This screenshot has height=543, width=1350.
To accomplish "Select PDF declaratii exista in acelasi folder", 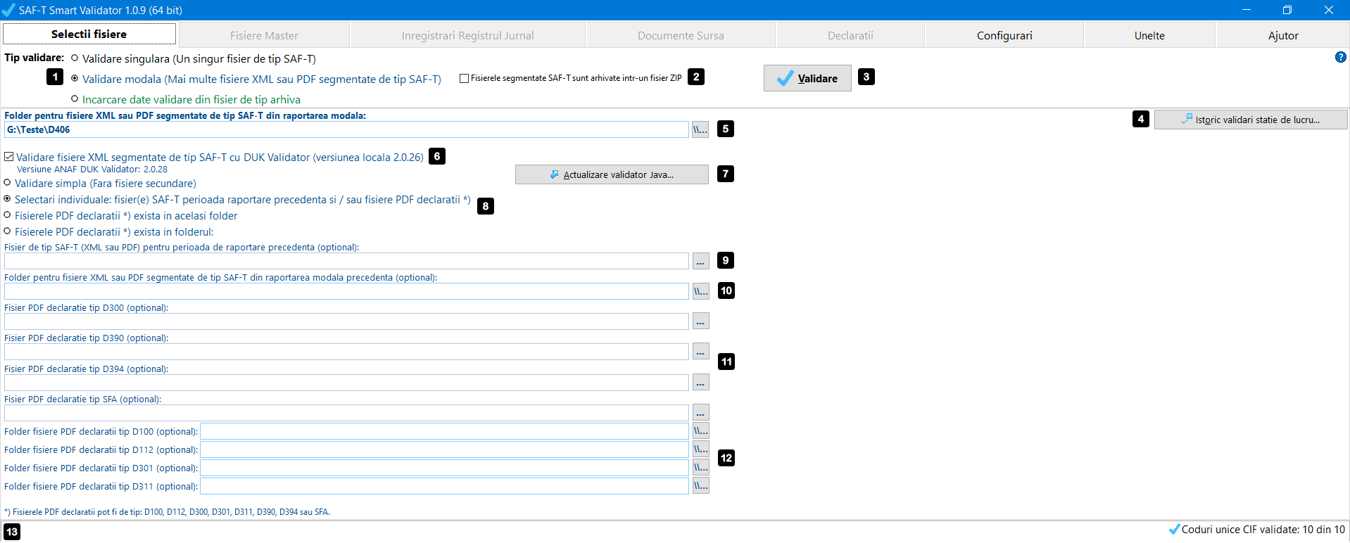I will [x=8, y=215].
